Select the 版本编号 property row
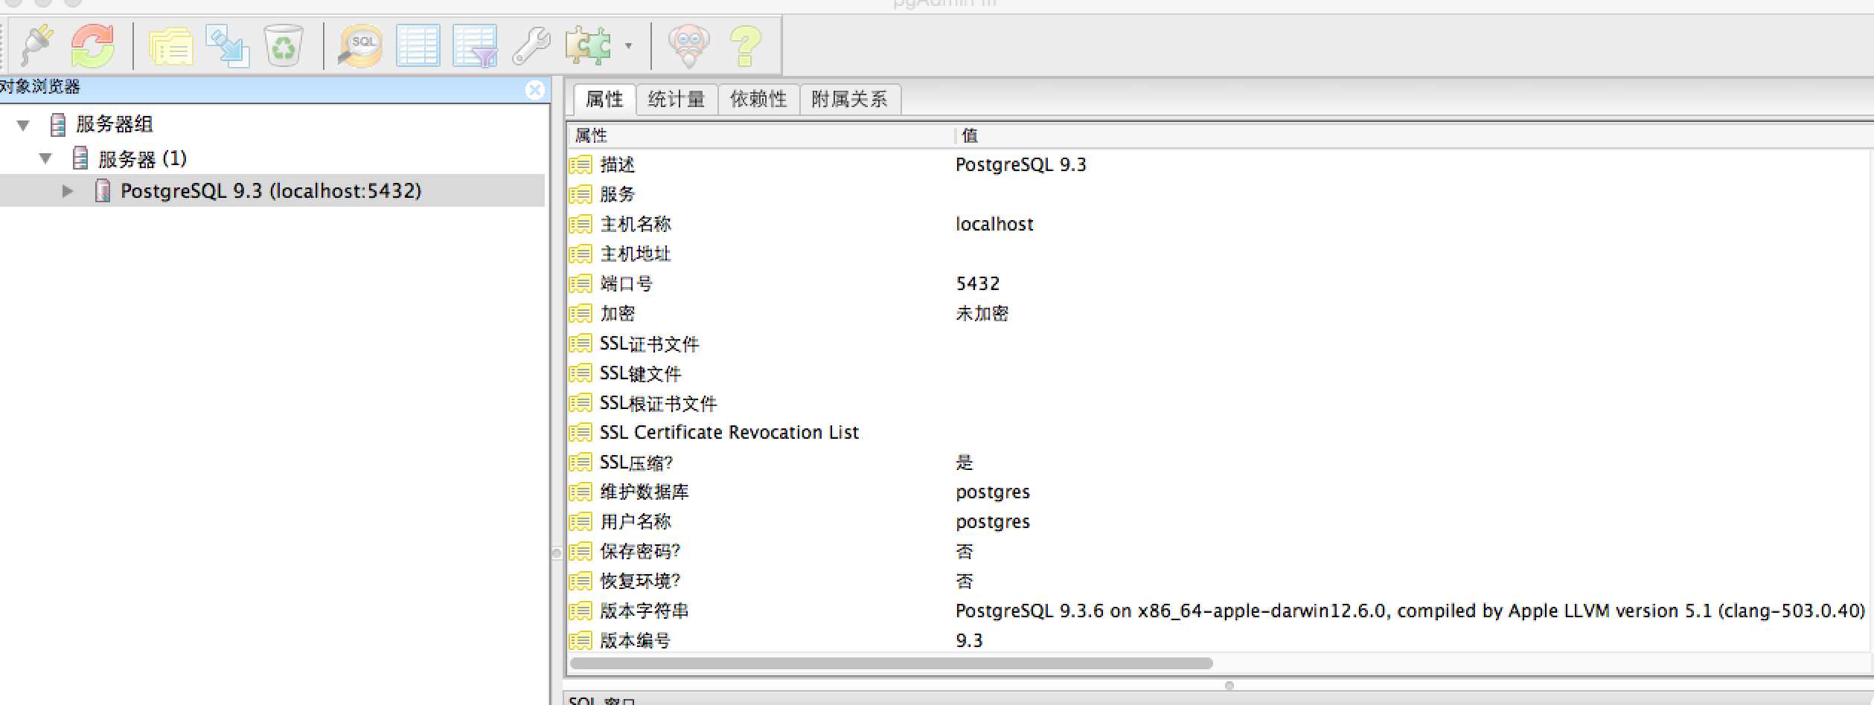The image size is (1874, 705). pyautogui.click(x=1220, y=640)
